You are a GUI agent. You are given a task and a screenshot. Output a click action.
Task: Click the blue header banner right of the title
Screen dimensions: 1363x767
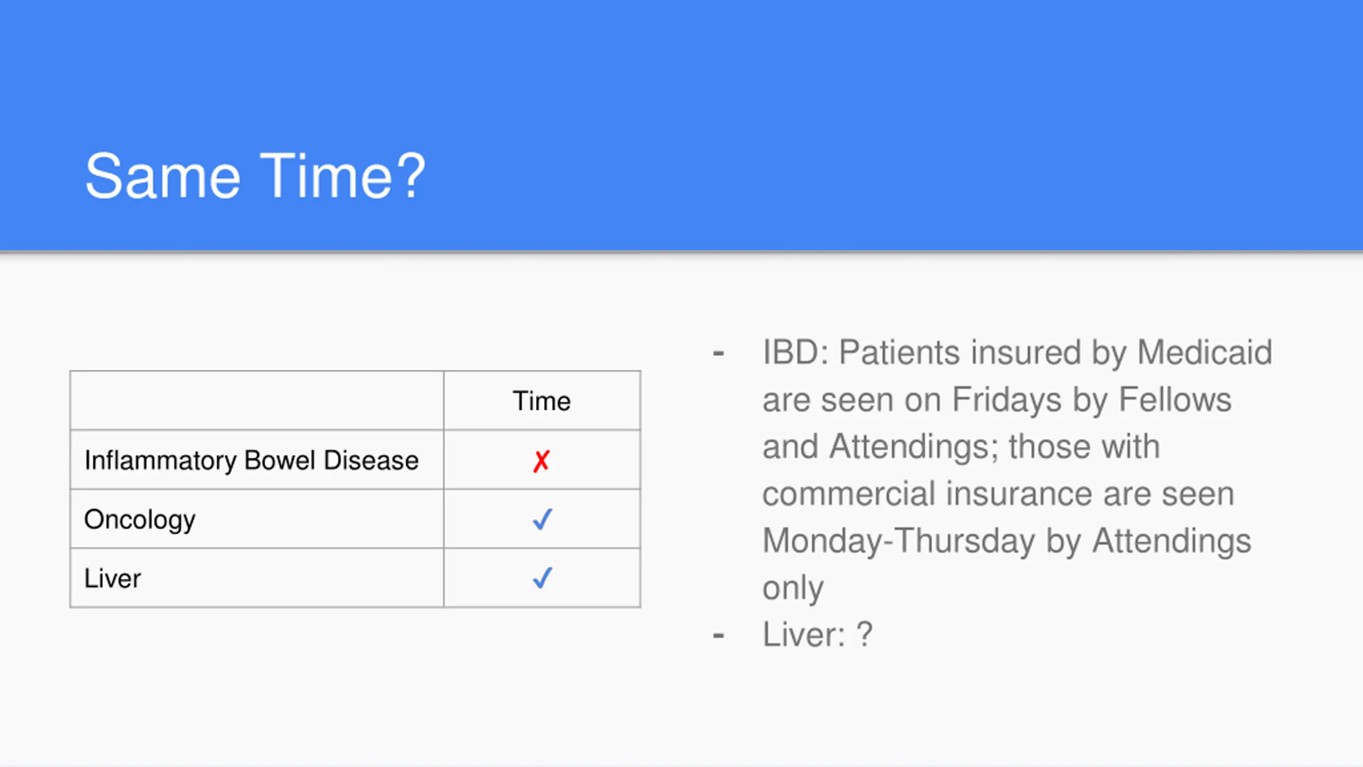[894, 125]
